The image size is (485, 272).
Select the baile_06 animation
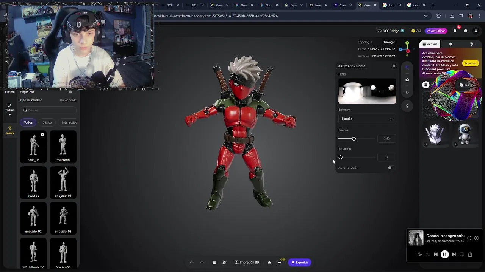tap(33, 147)
